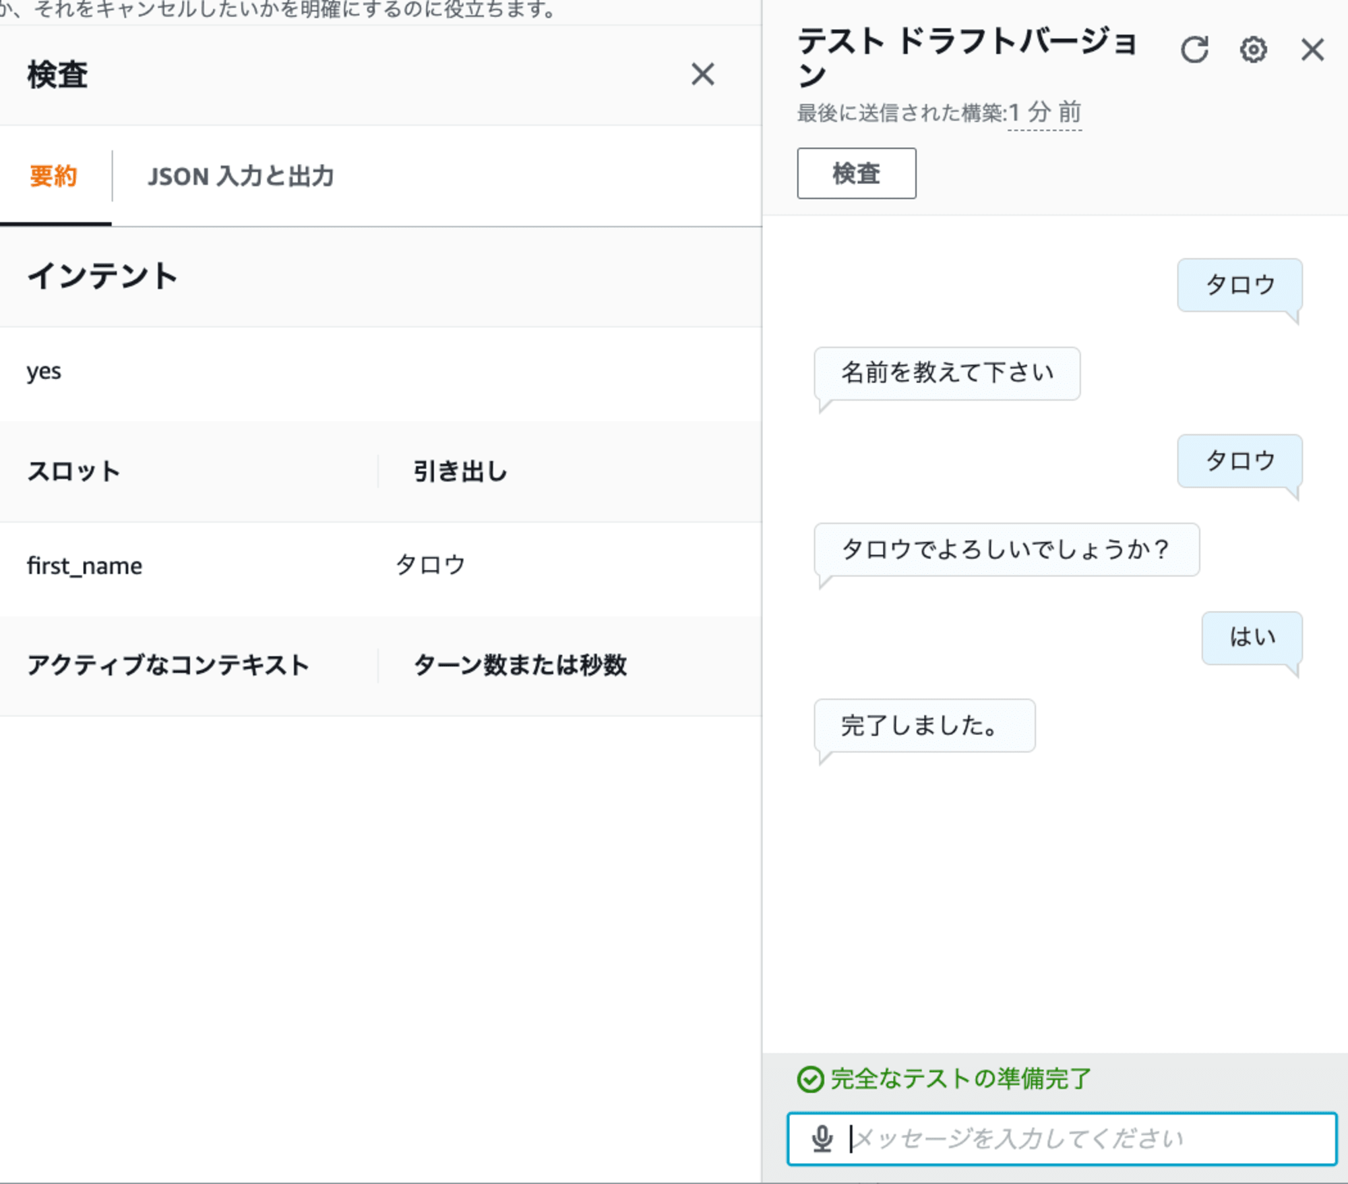Screen dimensions: 1348x1184
Task: Click the タロウ slot value in table
Action: [x=431, y=564]
